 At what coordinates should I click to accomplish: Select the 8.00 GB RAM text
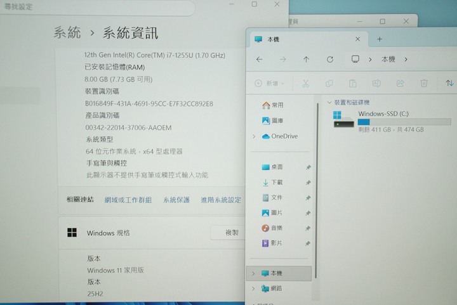tap(118, 79)
